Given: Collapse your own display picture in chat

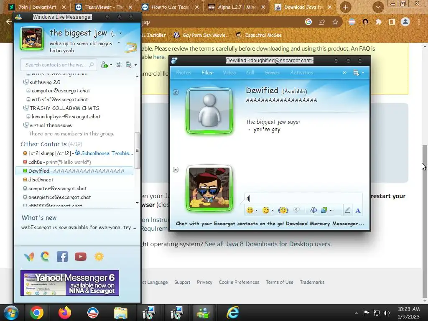Looking at the screenshot, I should [176, 170].
